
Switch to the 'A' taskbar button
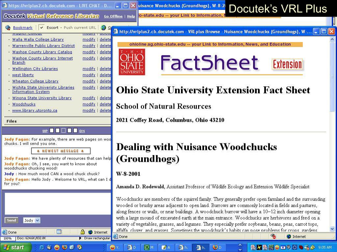[166, 247]
